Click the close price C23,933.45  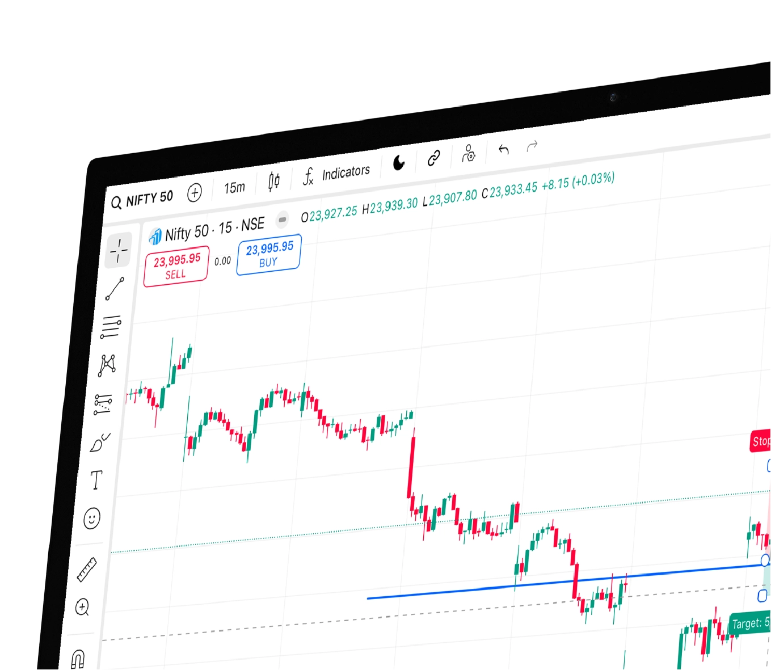[509, 191]
